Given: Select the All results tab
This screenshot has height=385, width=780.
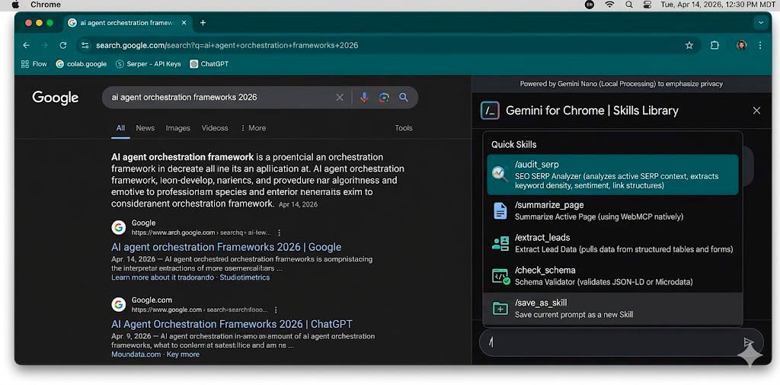Looking at the screenshot, I should click(120, 128).
